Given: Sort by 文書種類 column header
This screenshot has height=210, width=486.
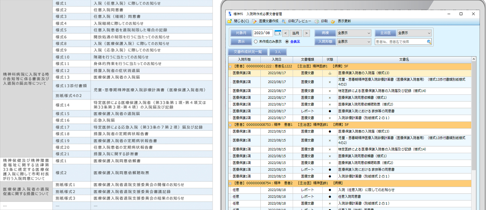Looking at the screenshot, I should pyautogui.click(x=308, y=60).
